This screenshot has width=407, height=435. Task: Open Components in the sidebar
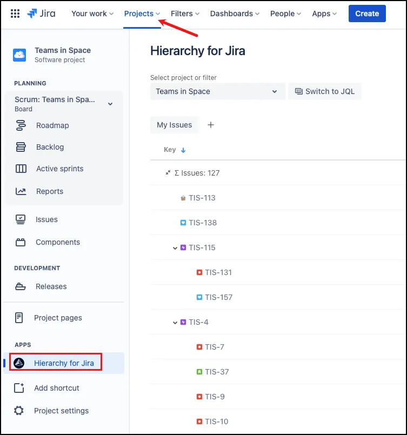pyautogui.click(x=58, y=242)
